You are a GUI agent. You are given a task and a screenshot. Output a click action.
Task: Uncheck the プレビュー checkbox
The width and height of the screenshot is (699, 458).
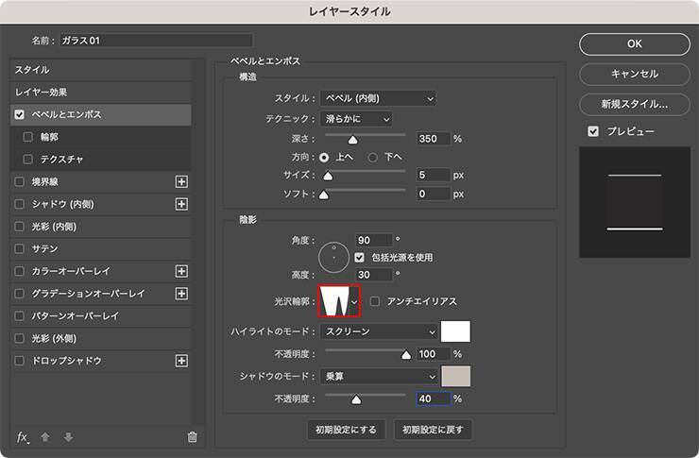point(593,131)
